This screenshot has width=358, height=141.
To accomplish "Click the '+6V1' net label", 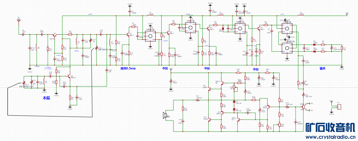I will pyautogui.click(x=282, y=14).
